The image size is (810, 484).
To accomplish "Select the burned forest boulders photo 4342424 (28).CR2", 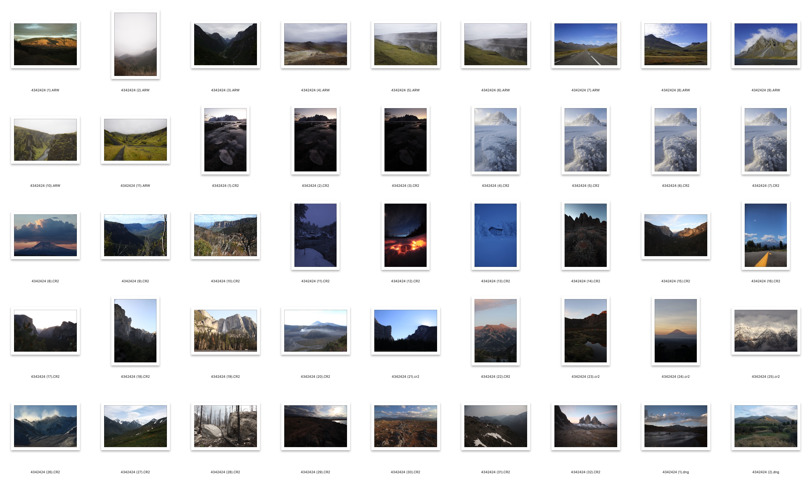I will coord(225,426).
